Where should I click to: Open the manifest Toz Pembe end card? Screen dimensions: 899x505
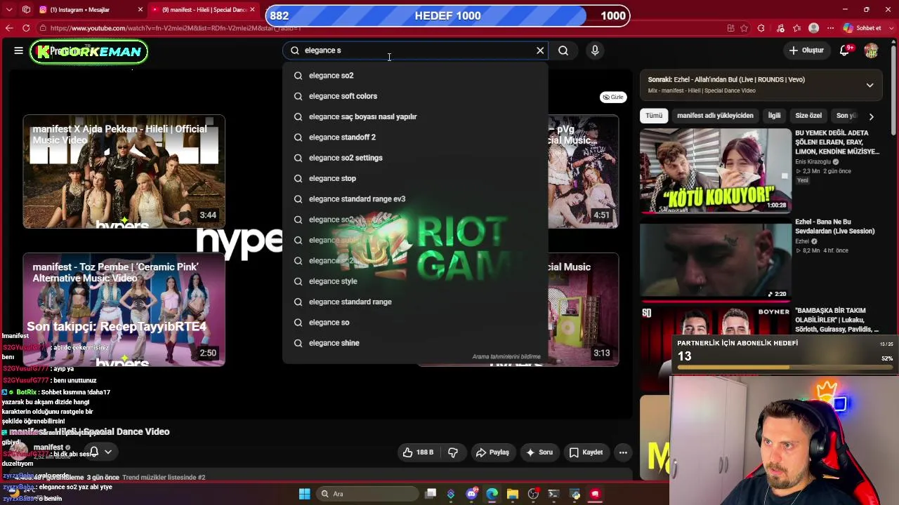pos(124,309)
